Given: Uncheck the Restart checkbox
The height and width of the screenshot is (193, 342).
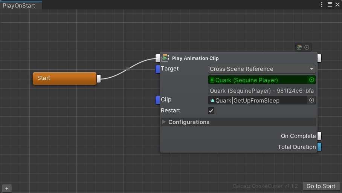Looking at the screenshot, I should click(211, 111).
